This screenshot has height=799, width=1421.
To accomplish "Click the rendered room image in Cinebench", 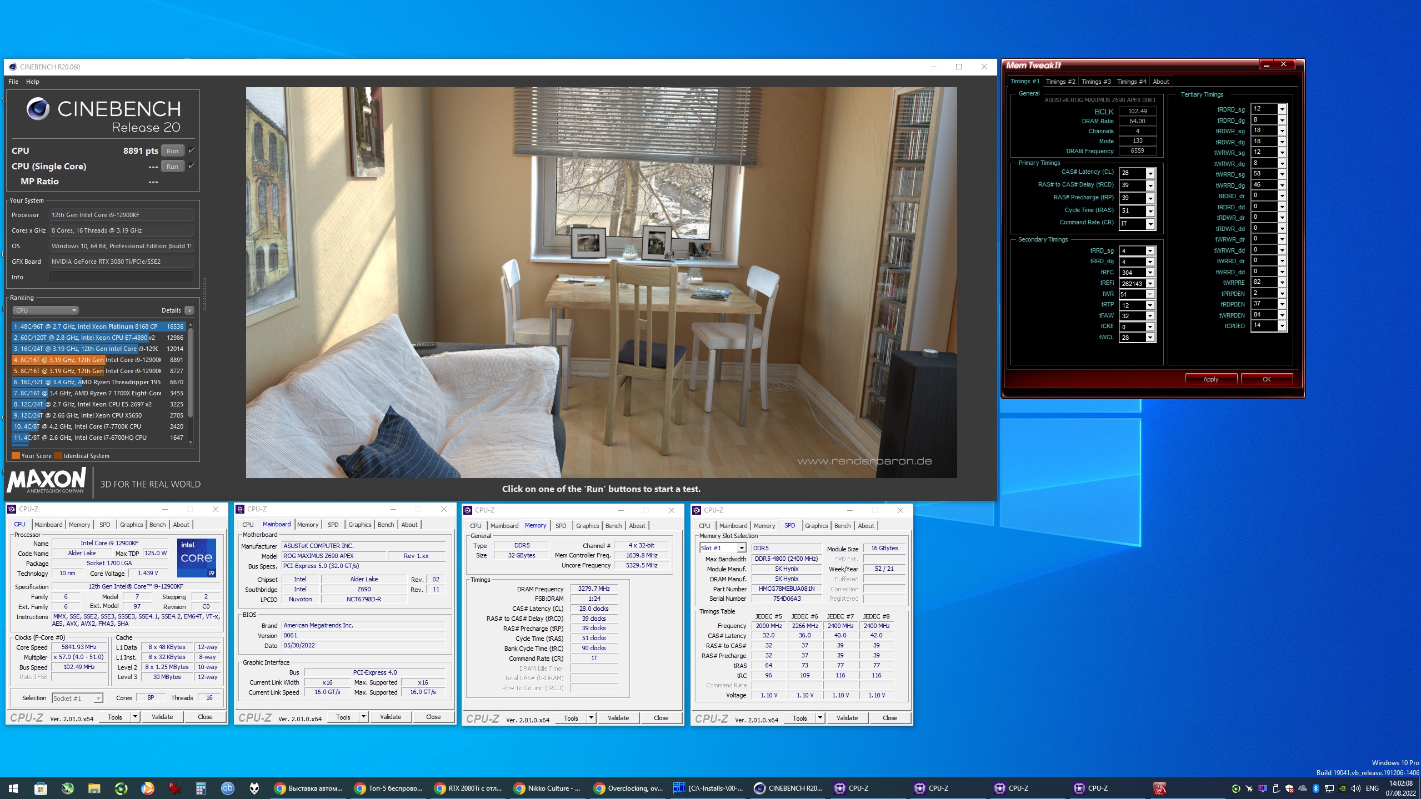I will (601, 282).
